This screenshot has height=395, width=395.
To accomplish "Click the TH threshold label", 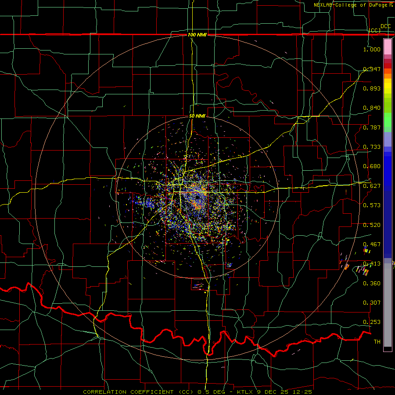I will (377, 342).
